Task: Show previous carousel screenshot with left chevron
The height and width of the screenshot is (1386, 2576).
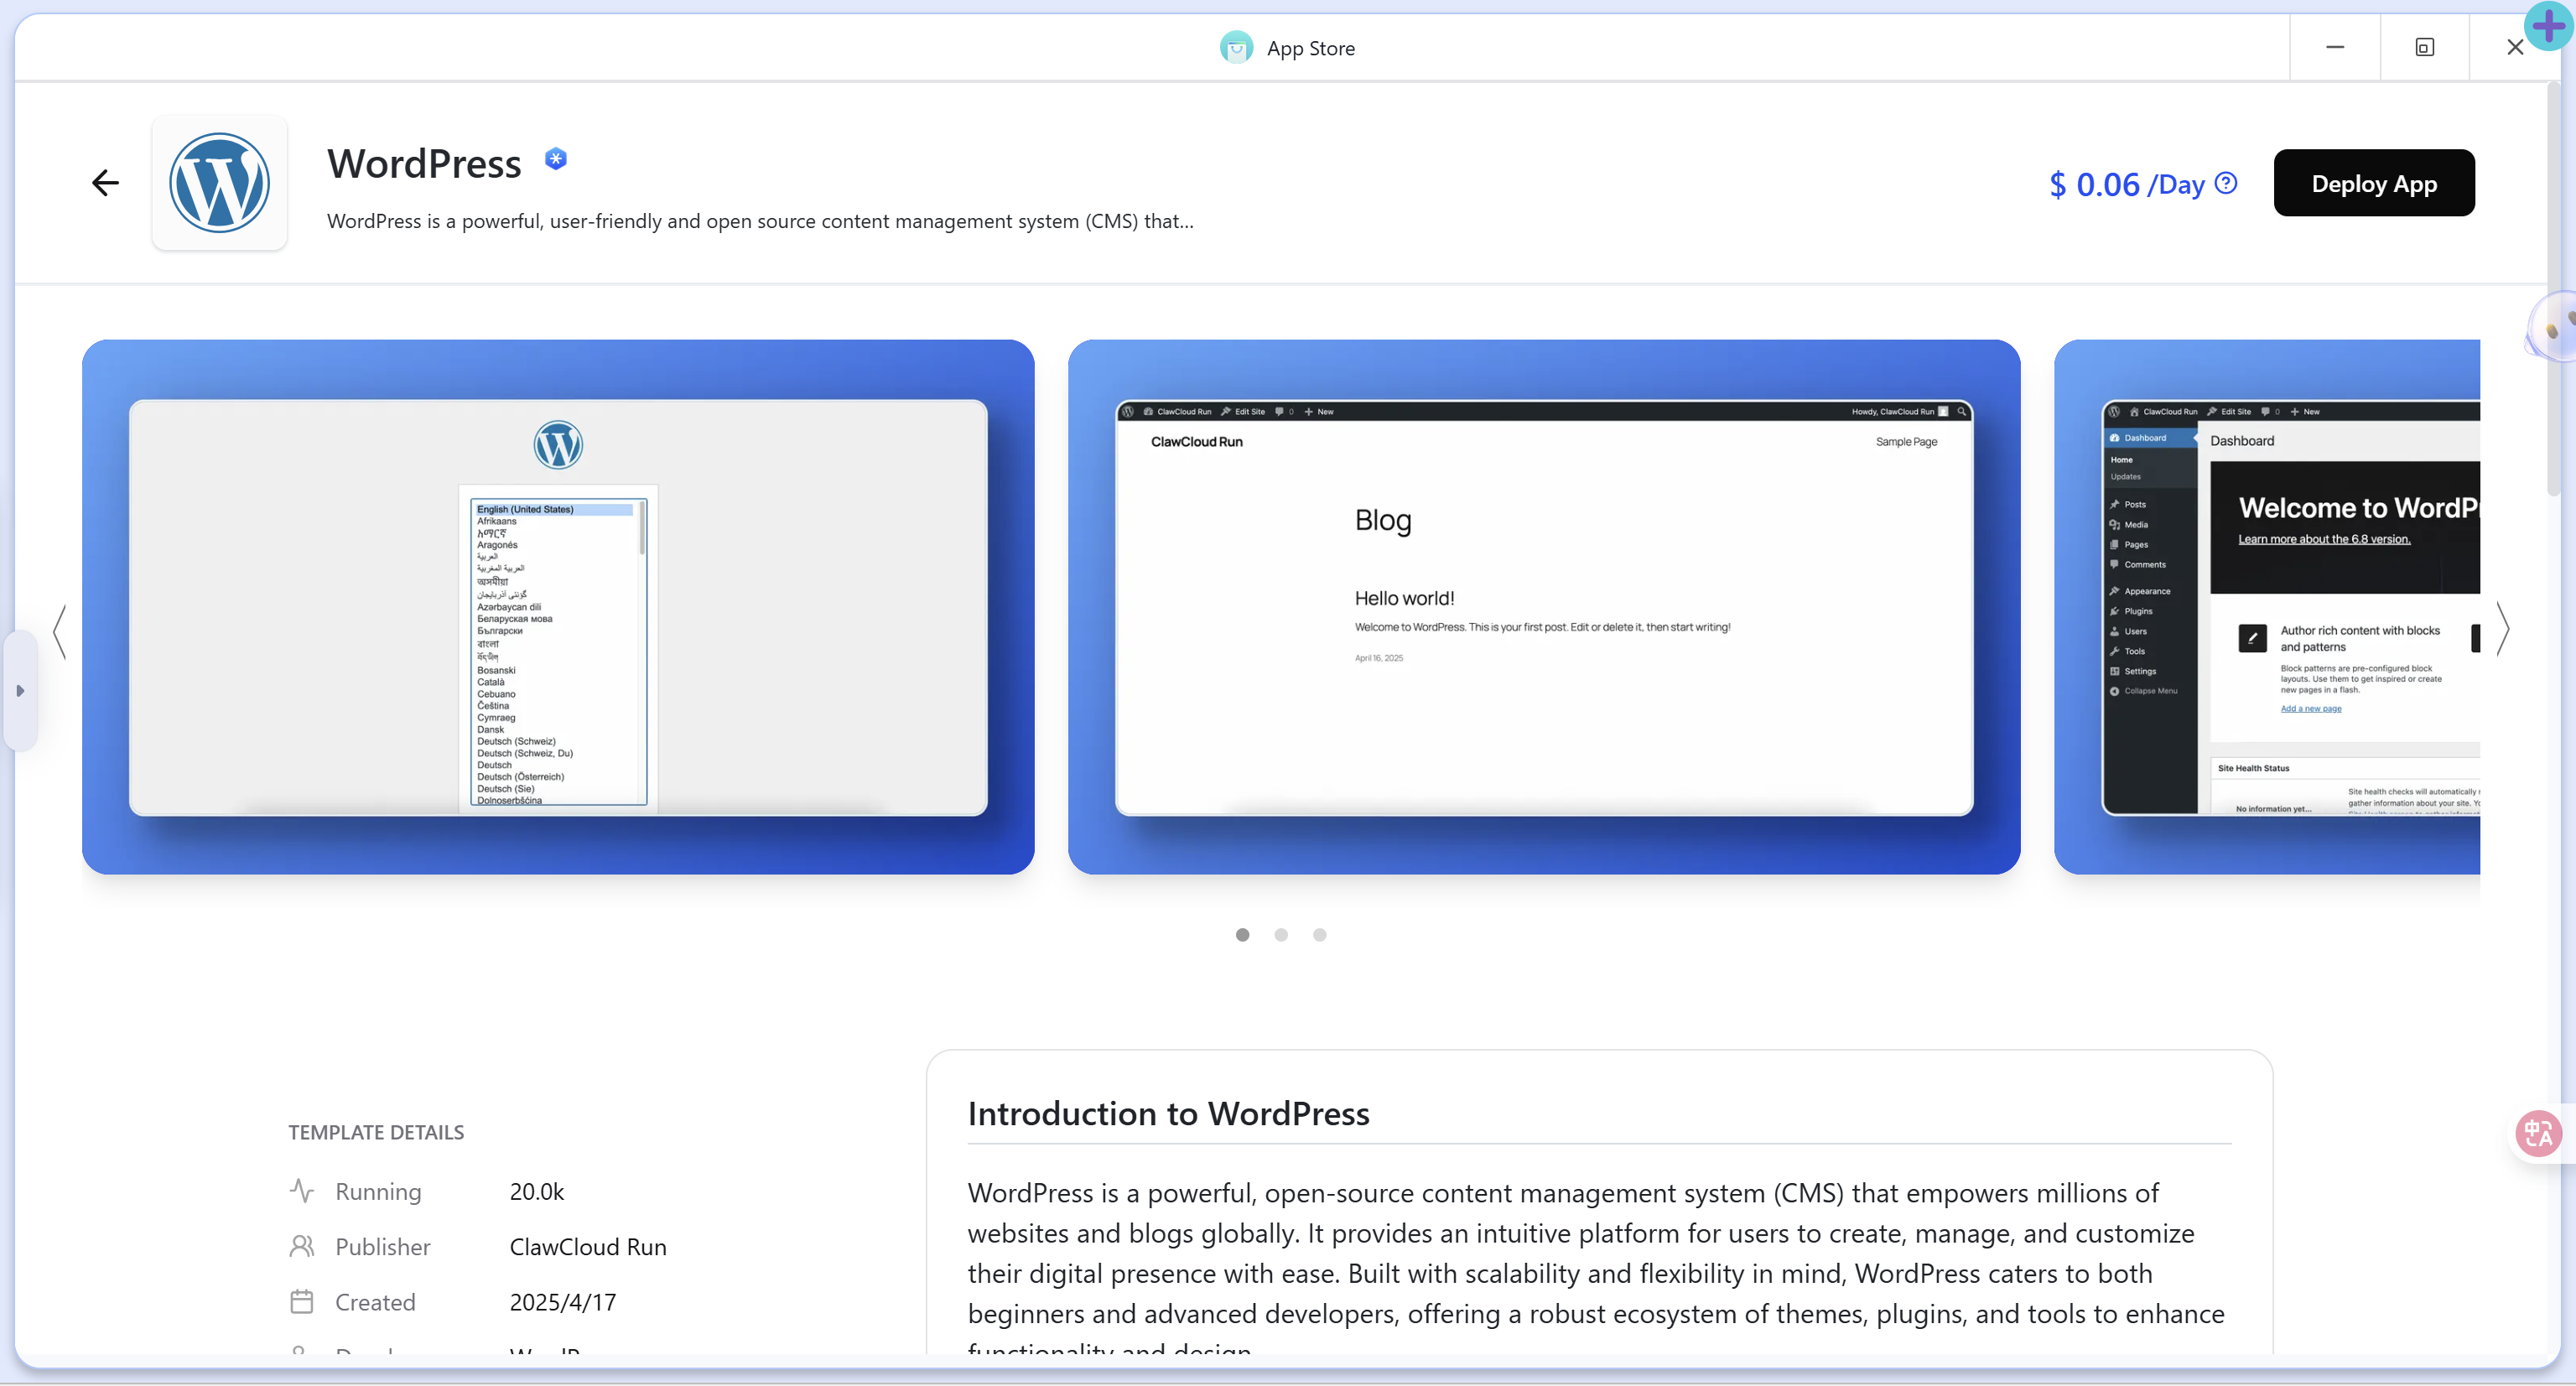Action: (x=60, y=631)
